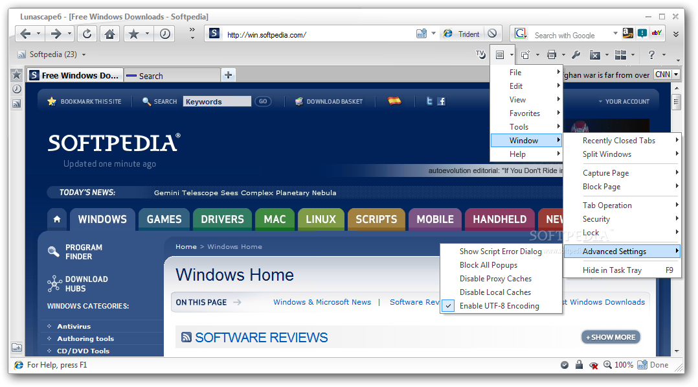Click the vertical scrollbar down arrow
Viewport: 698px width, 387px height.
(x=677, y=351)
